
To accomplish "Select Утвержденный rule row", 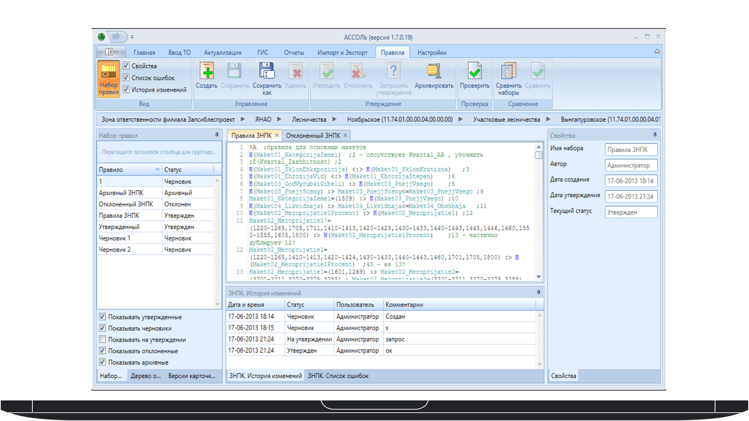I will coord(155,227).
